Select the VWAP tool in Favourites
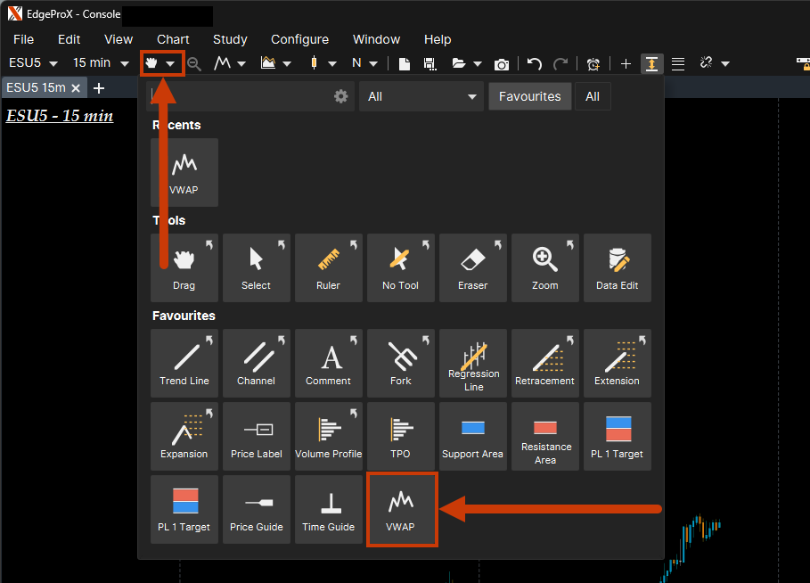This screenshot has height=583, width=810. click(x=401, y=509)
